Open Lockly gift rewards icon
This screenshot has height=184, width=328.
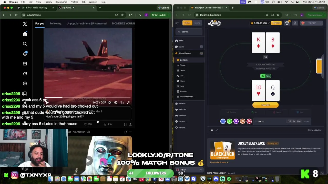click(x=287, y=23)
